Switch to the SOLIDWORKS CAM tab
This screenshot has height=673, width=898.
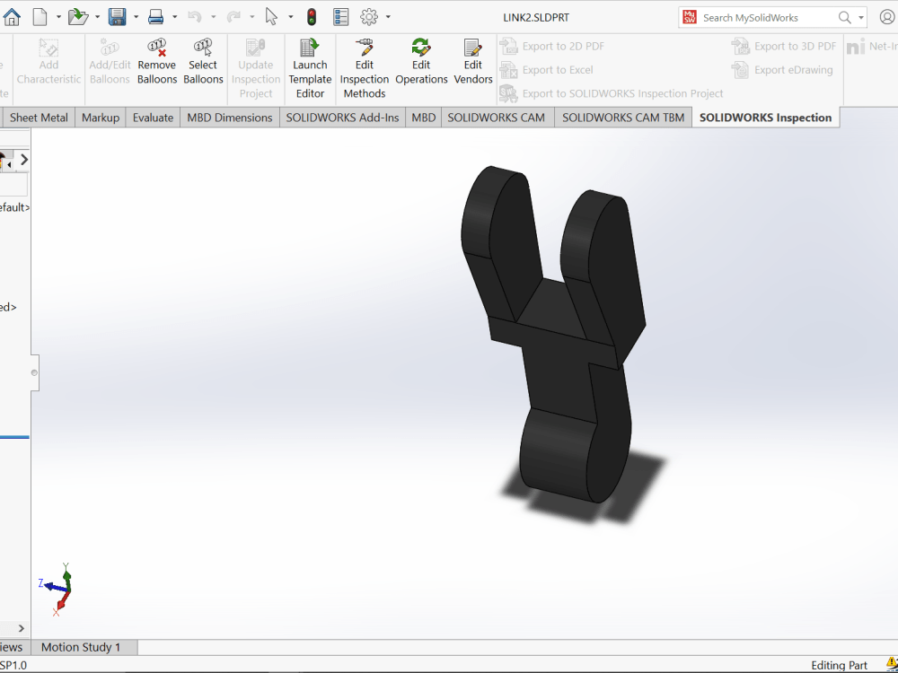coord(497,117)
